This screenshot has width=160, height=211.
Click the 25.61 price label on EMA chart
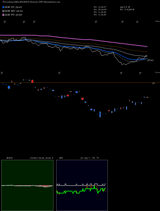tap(150, 60)
